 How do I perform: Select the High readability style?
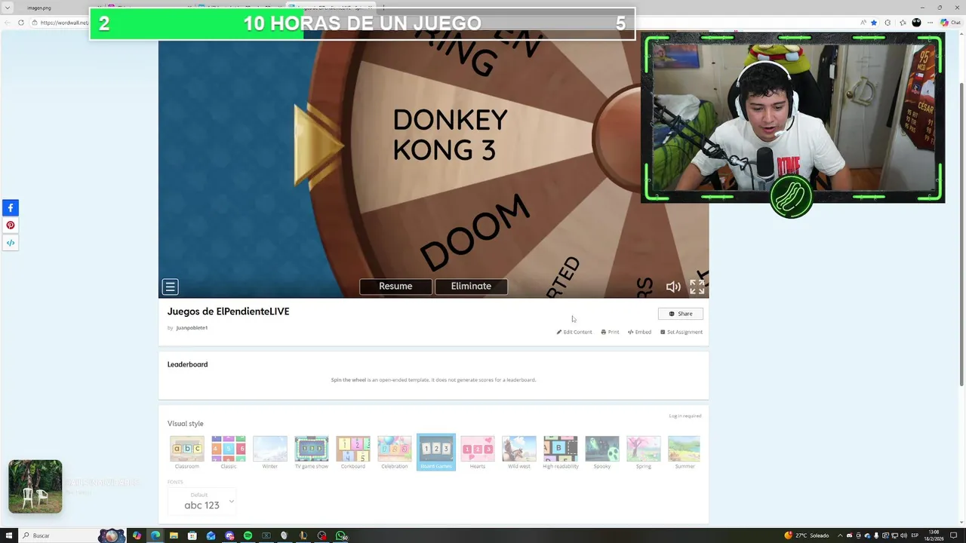click(x=561, y=452)
